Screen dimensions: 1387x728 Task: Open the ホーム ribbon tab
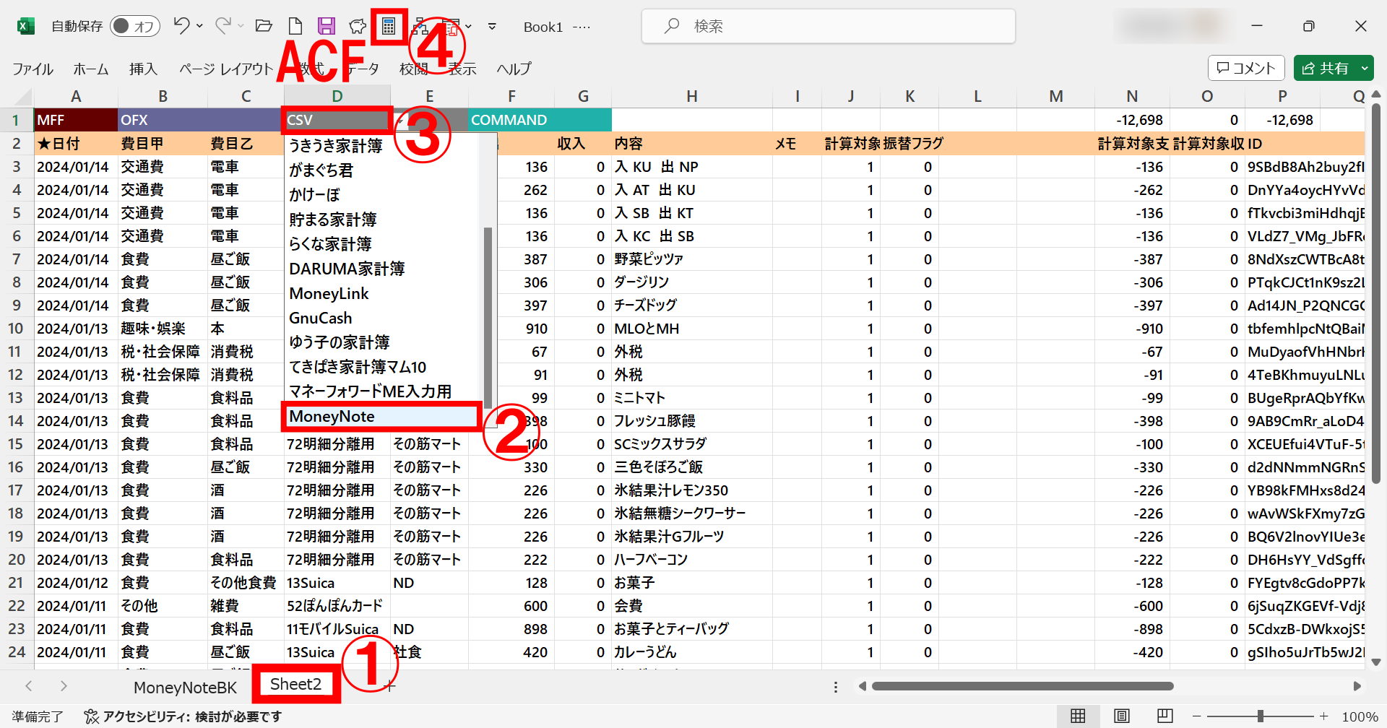[91, 69]
